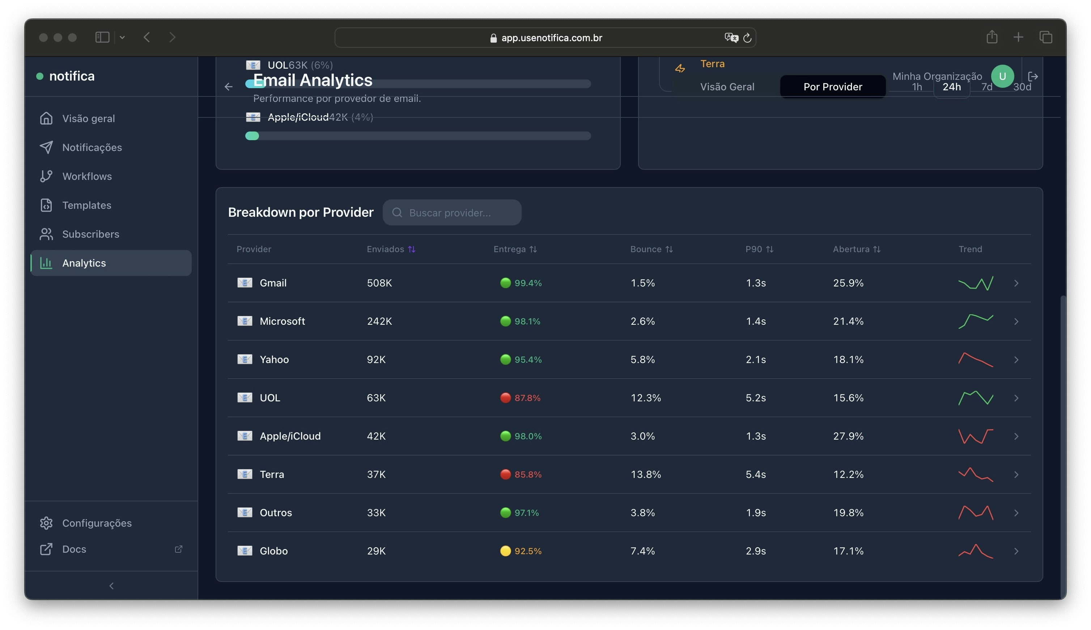This screenshot has width=1091, height=630.
Task: Expand the Terra provider row details
Action: (x=1016, y=474)
